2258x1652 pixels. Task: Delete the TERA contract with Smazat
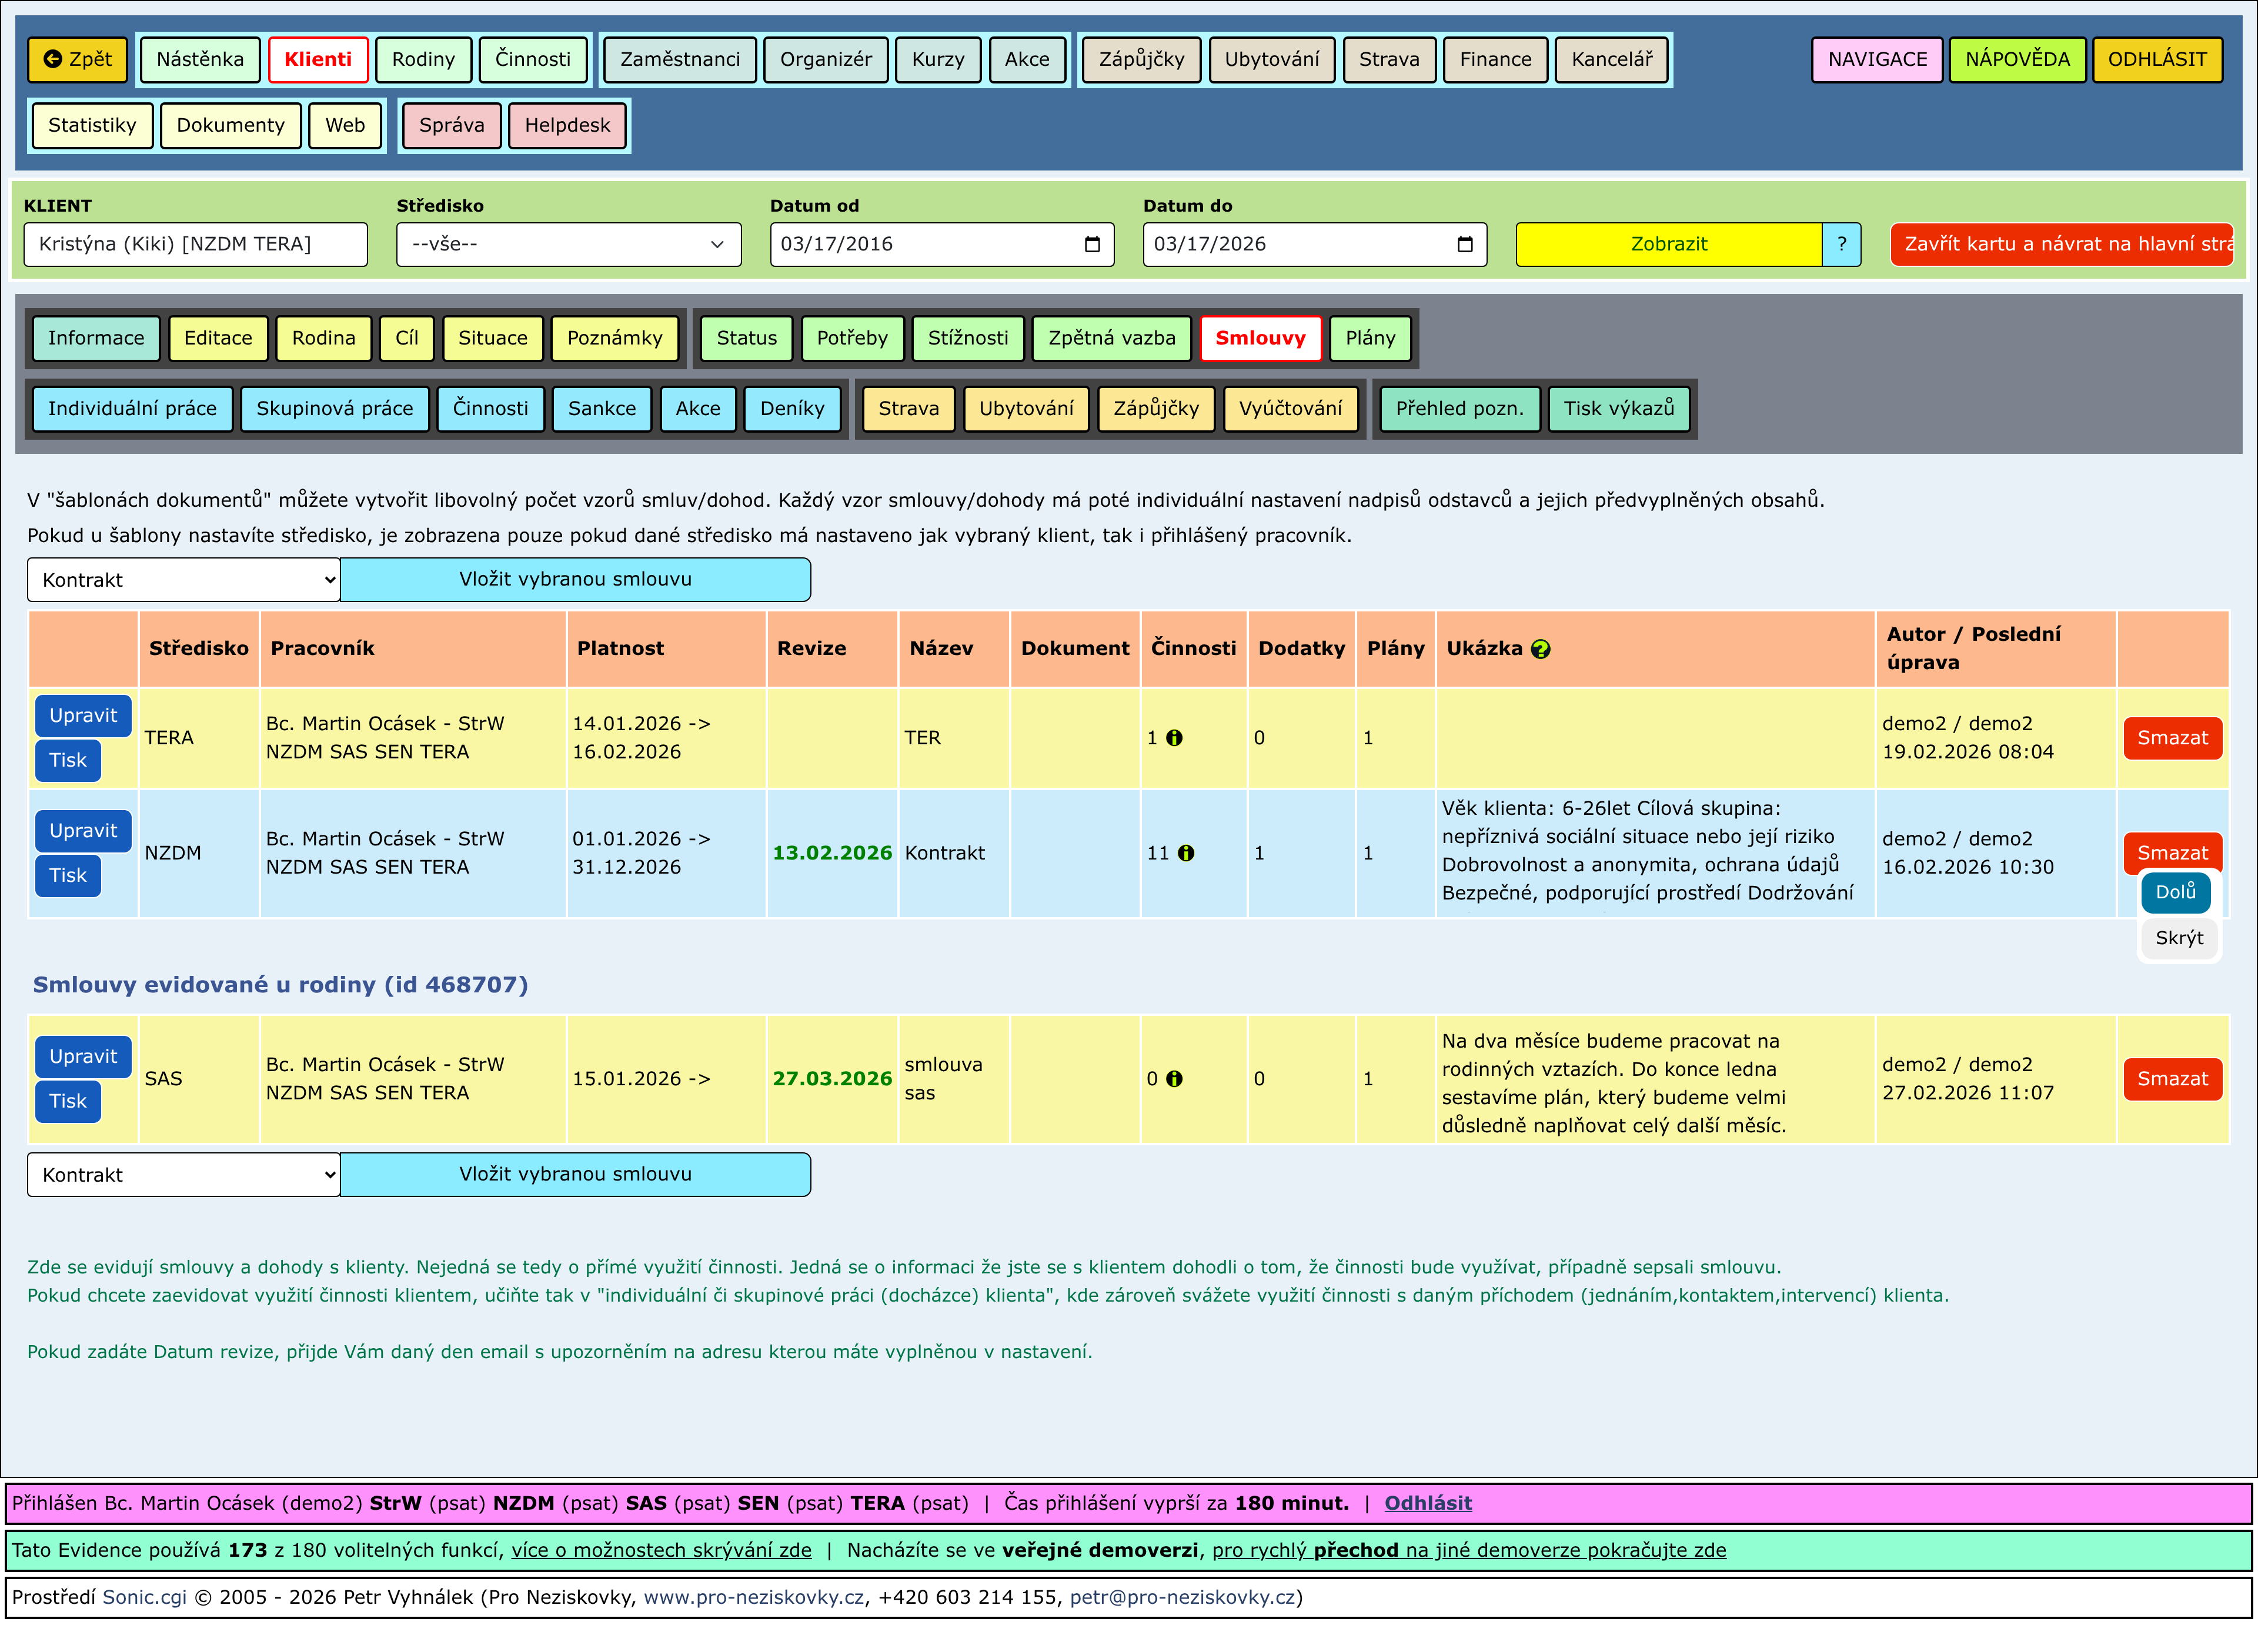[2171, 738]
